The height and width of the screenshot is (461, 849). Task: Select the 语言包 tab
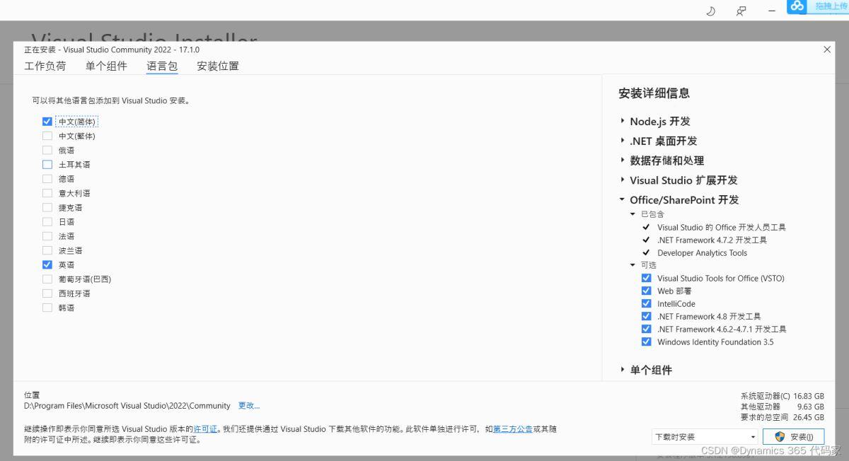(162, 66)
